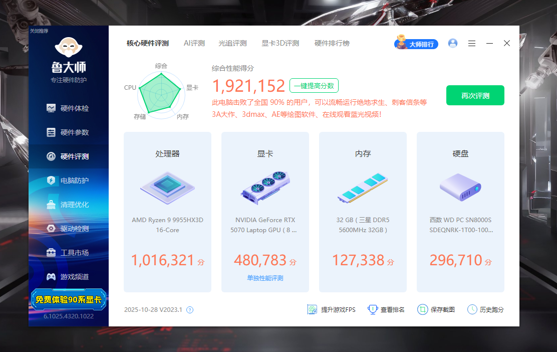
Task: Open the 大师排行 trophy badge
Action: 416,43
